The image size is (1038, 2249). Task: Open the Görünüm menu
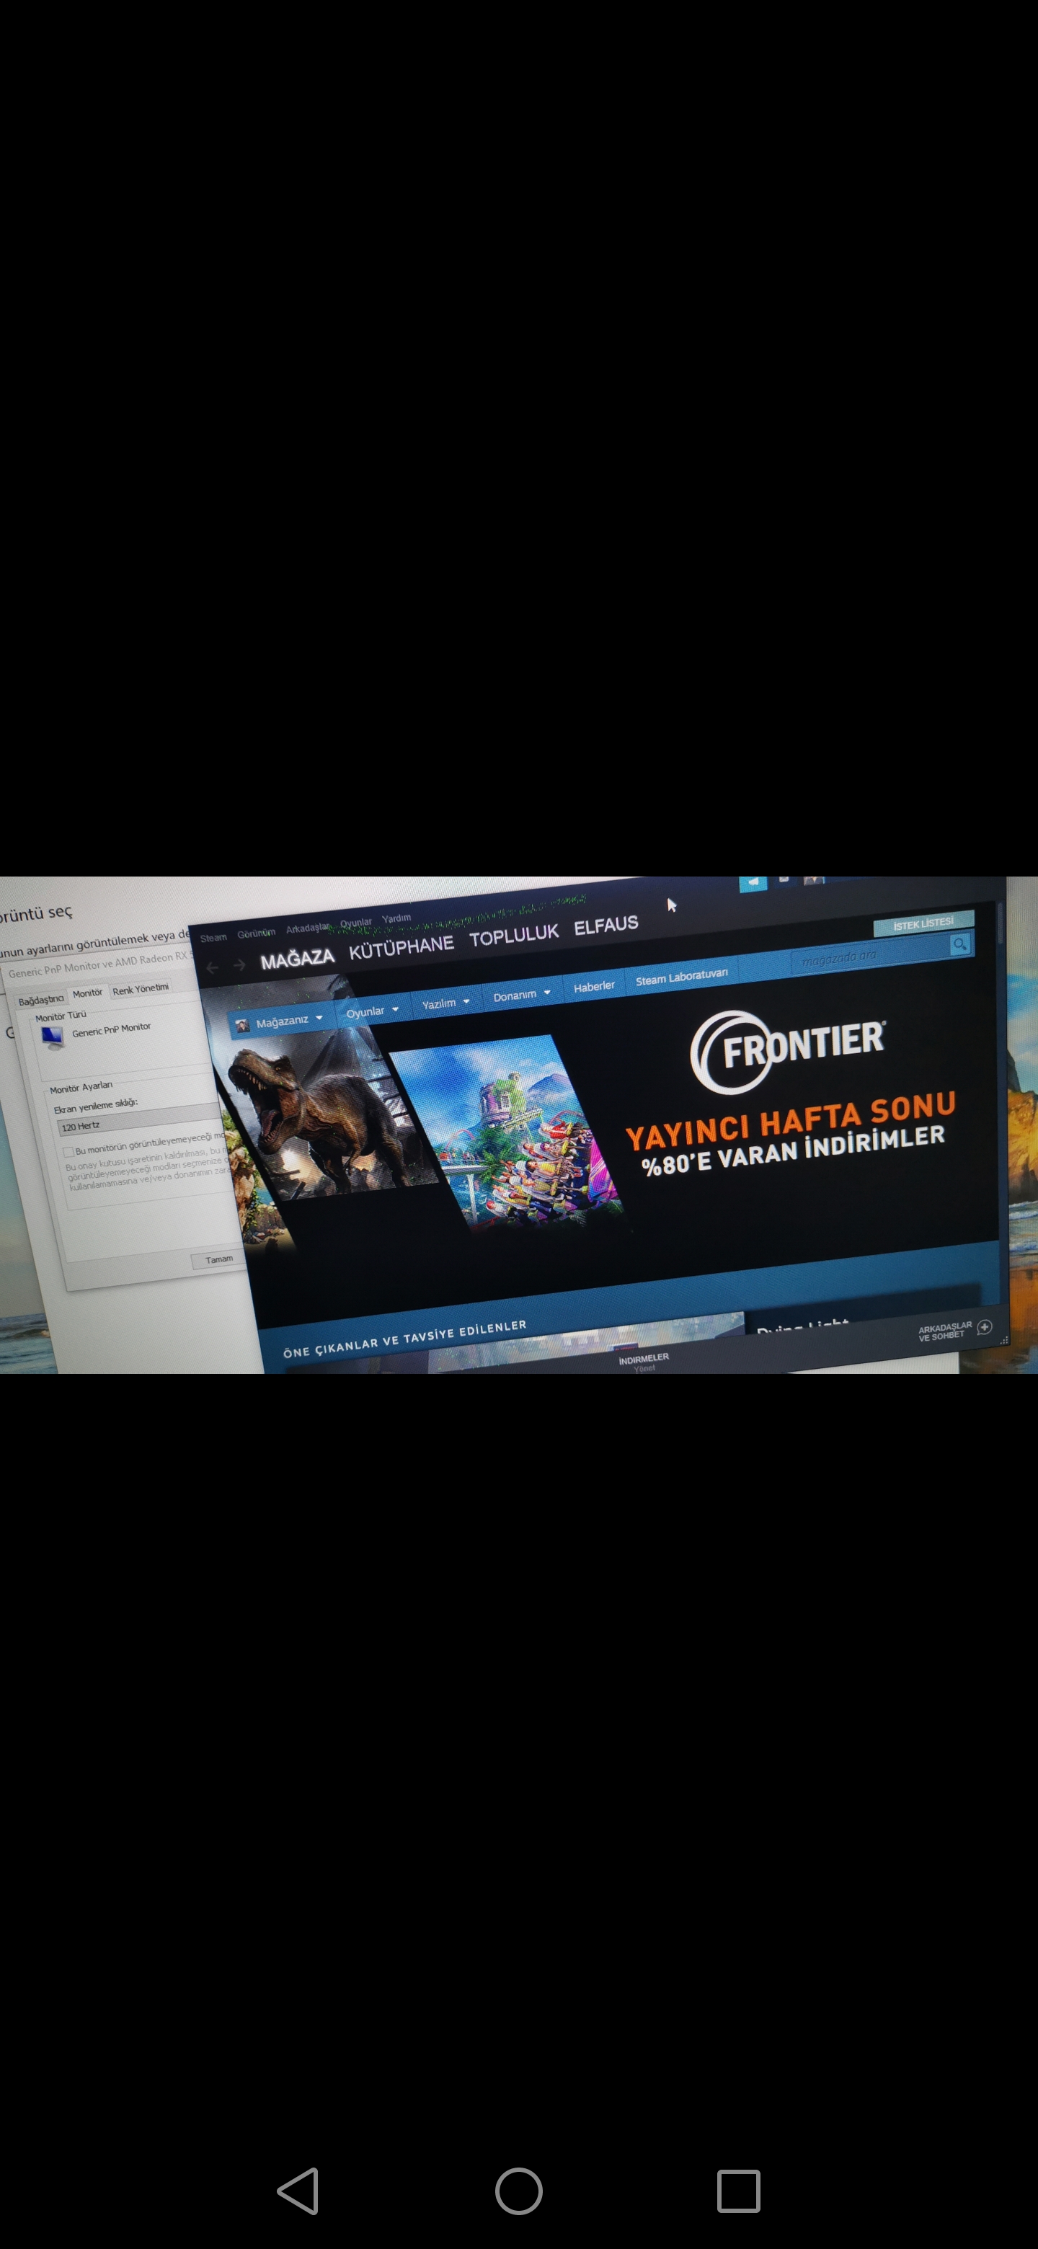pos(256,933)
